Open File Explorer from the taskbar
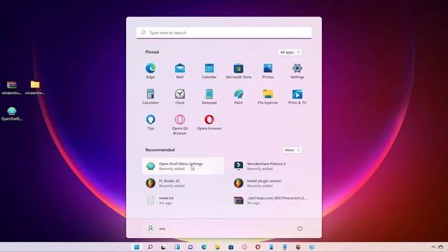The height and width of the screenshot is (252, 448). pos(217,247)
